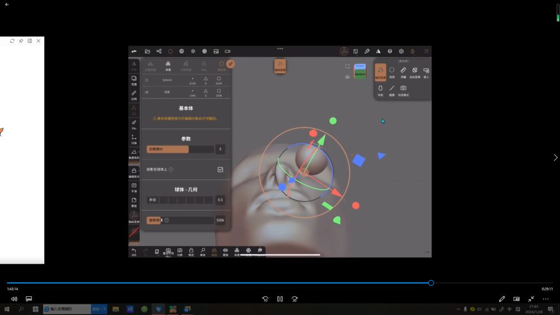The height and width of the screenshot is (315, 560).
Task: Open the lighting sun menu
Action: click(x=193, y=51)
